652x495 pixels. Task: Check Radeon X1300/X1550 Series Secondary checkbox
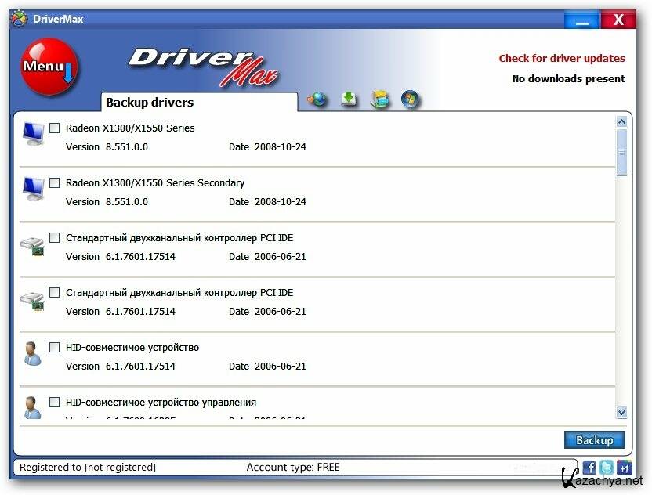click(54, 182)
